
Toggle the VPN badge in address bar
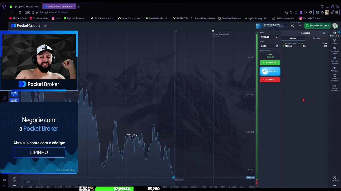[27, 12]
